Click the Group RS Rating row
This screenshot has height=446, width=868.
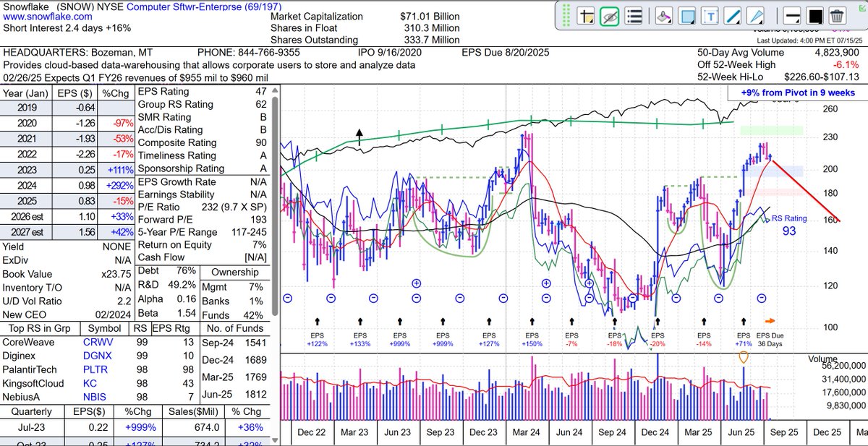[x=202, y=105]
